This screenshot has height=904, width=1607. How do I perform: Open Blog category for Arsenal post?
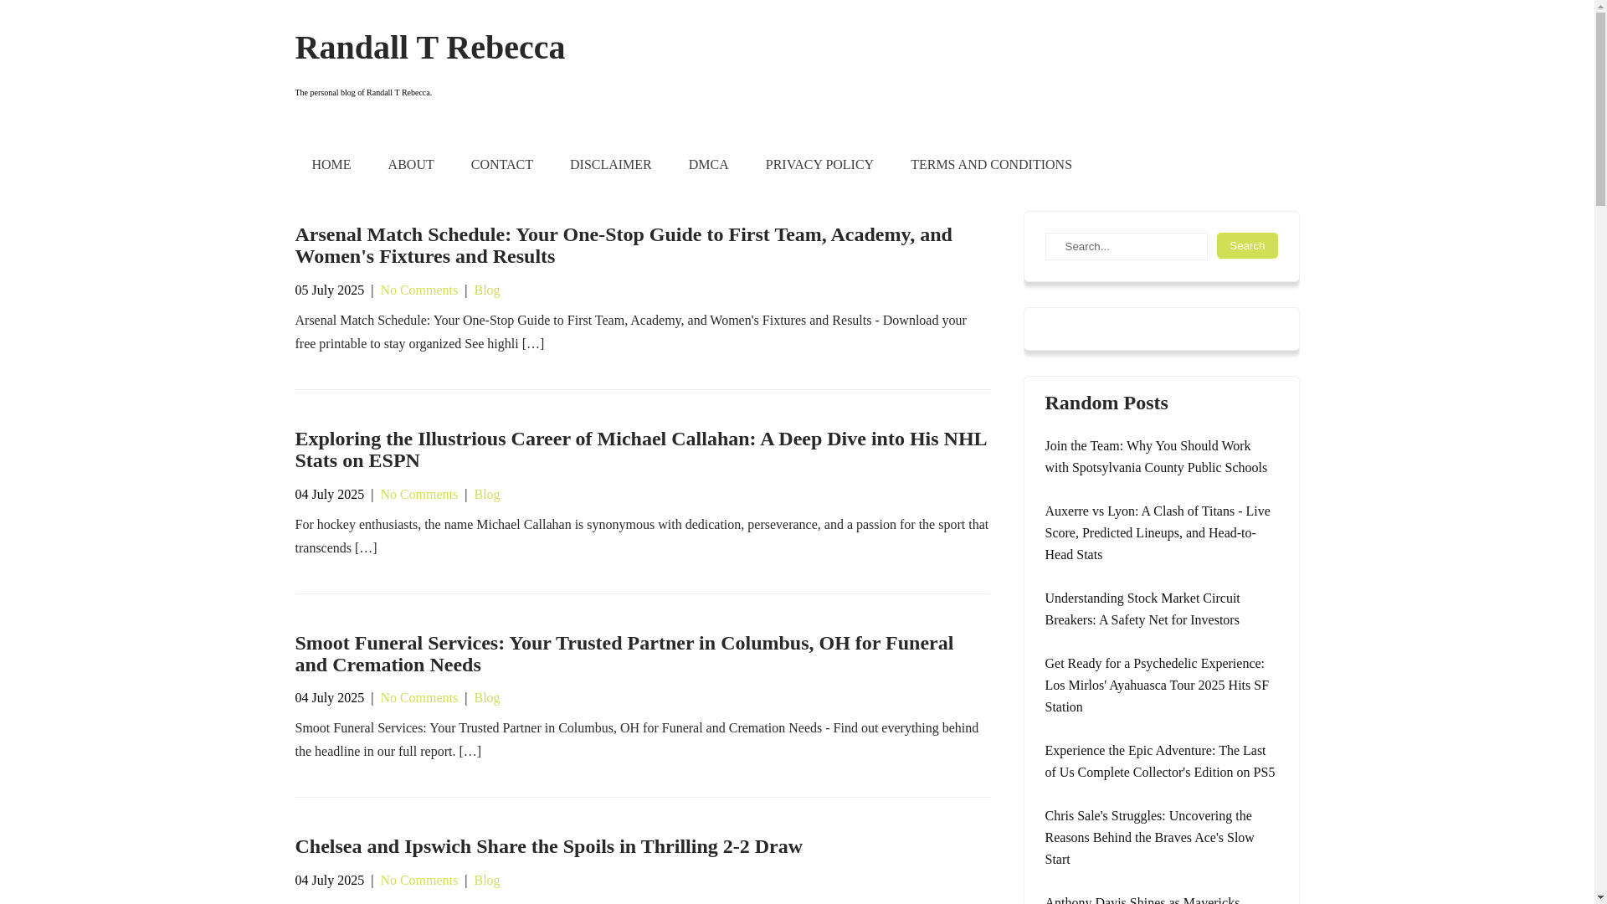(x=486, y=290)
